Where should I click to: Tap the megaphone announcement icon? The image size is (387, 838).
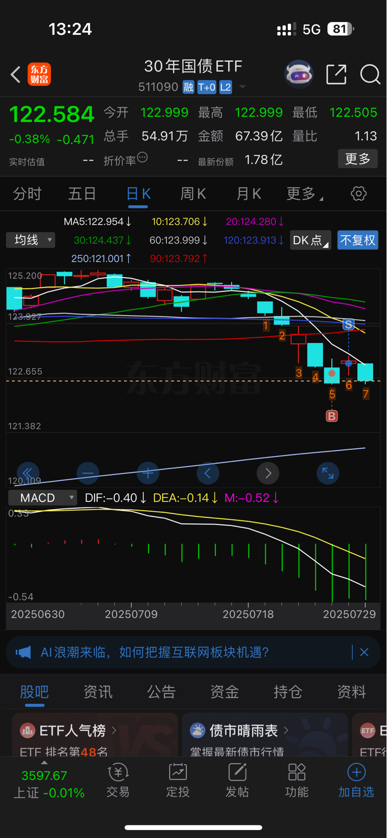tap(23, 652)
